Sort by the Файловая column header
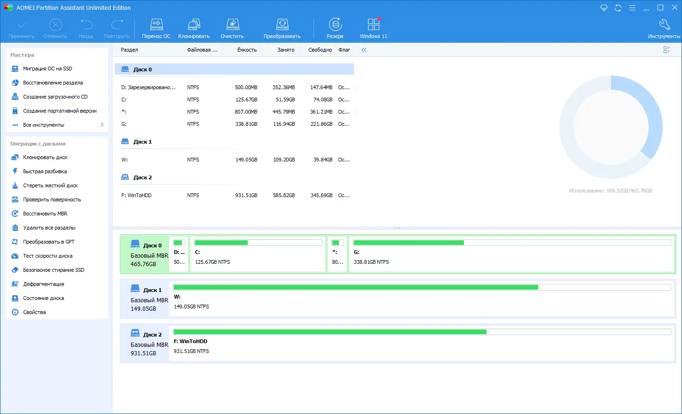The height and width of the screenshot is (414, 682). coord(202,50)
